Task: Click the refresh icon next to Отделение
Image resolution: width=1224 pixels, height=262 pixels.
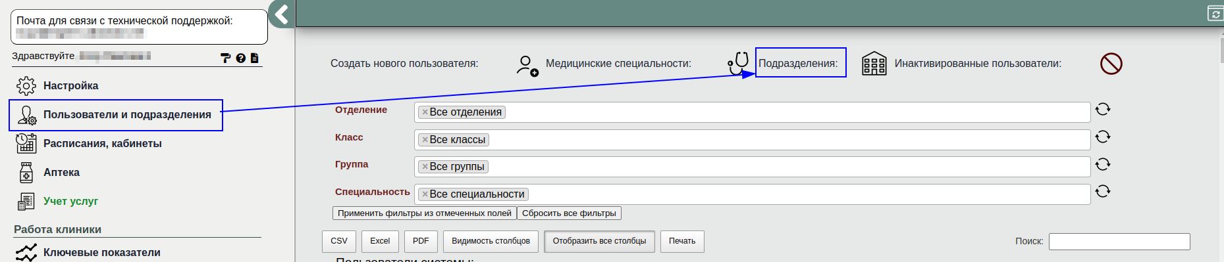Action: coord(1103,109)
